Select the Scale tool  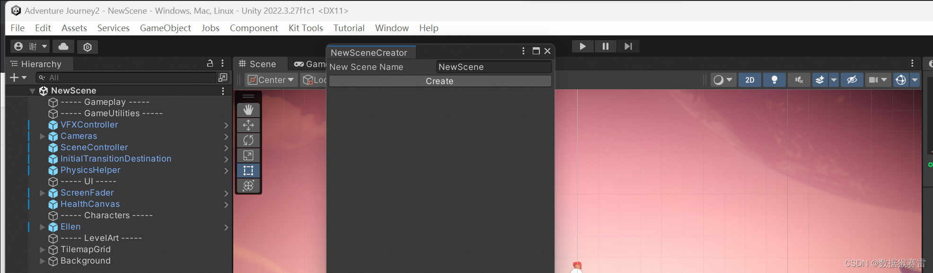248,155
